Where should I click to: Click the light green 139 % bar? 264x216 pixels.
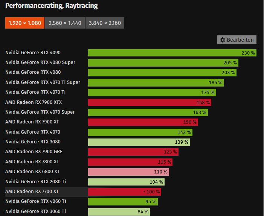(139, 142)
